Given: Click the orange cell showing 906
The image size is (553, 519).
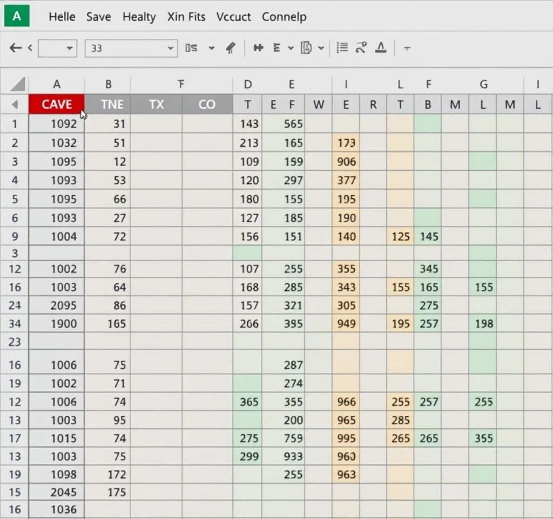Looking at the screenshot, I should tap(346, 162).
